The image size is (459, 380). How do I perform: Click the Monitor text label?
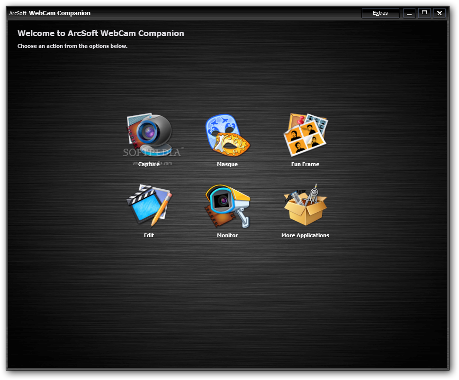[227, 235]
